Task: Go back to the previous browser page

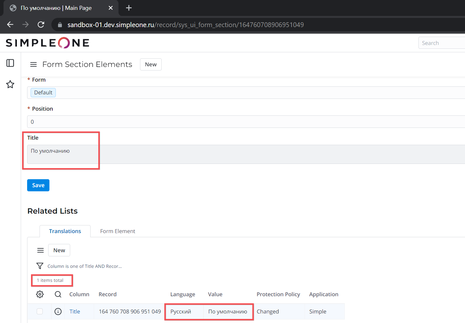Action: point(10,25)
